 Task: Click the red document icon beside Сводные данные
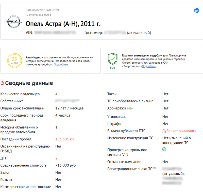(2, 83)
